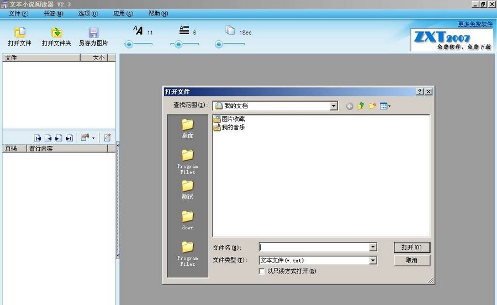Open the 桌面 shortcut in places bar
The height and width of the screenshot is (305, 497).
click(x=188, y=129)
